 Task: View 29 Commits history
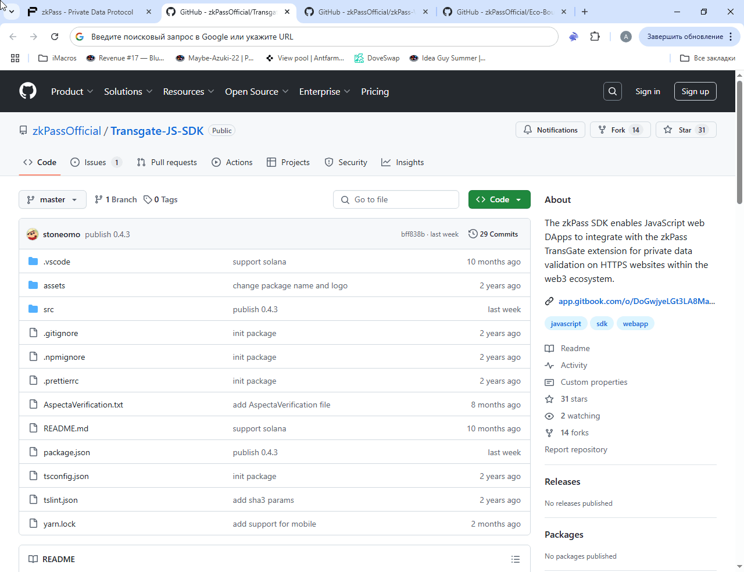(493, 234)
